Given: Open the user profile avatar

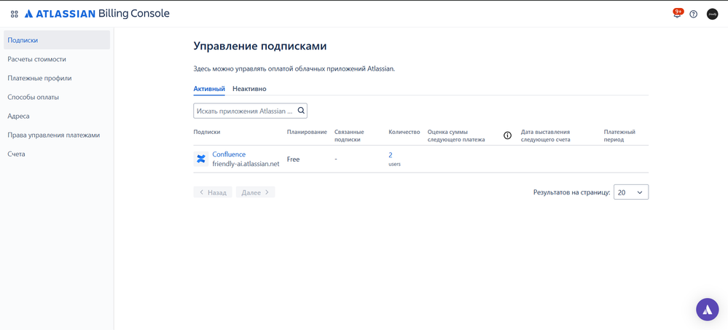Looking at the screenshot, I should 712,14.
